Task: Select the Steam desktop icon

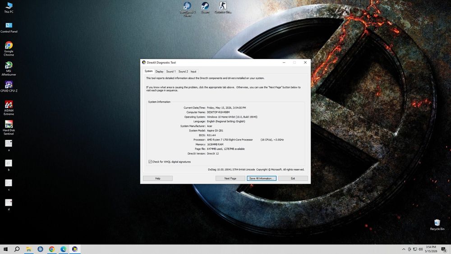Action: pyautogui.click(x=205, y=8)
